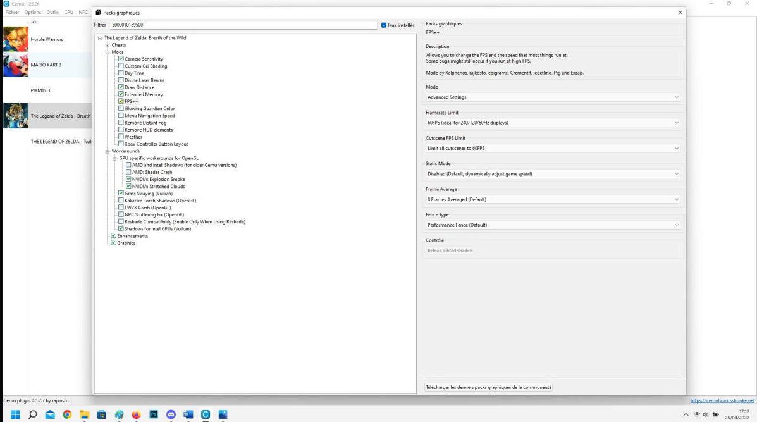Launch Photoshop from the taskbar
This screenshot has width=757, height=422.
(x=153, y=414)
